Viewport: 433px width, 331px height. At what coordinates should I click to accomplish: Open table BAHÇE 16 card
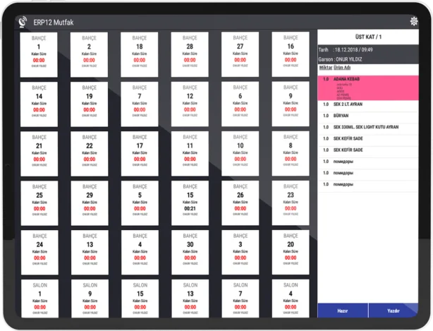[x=291, y=54]
